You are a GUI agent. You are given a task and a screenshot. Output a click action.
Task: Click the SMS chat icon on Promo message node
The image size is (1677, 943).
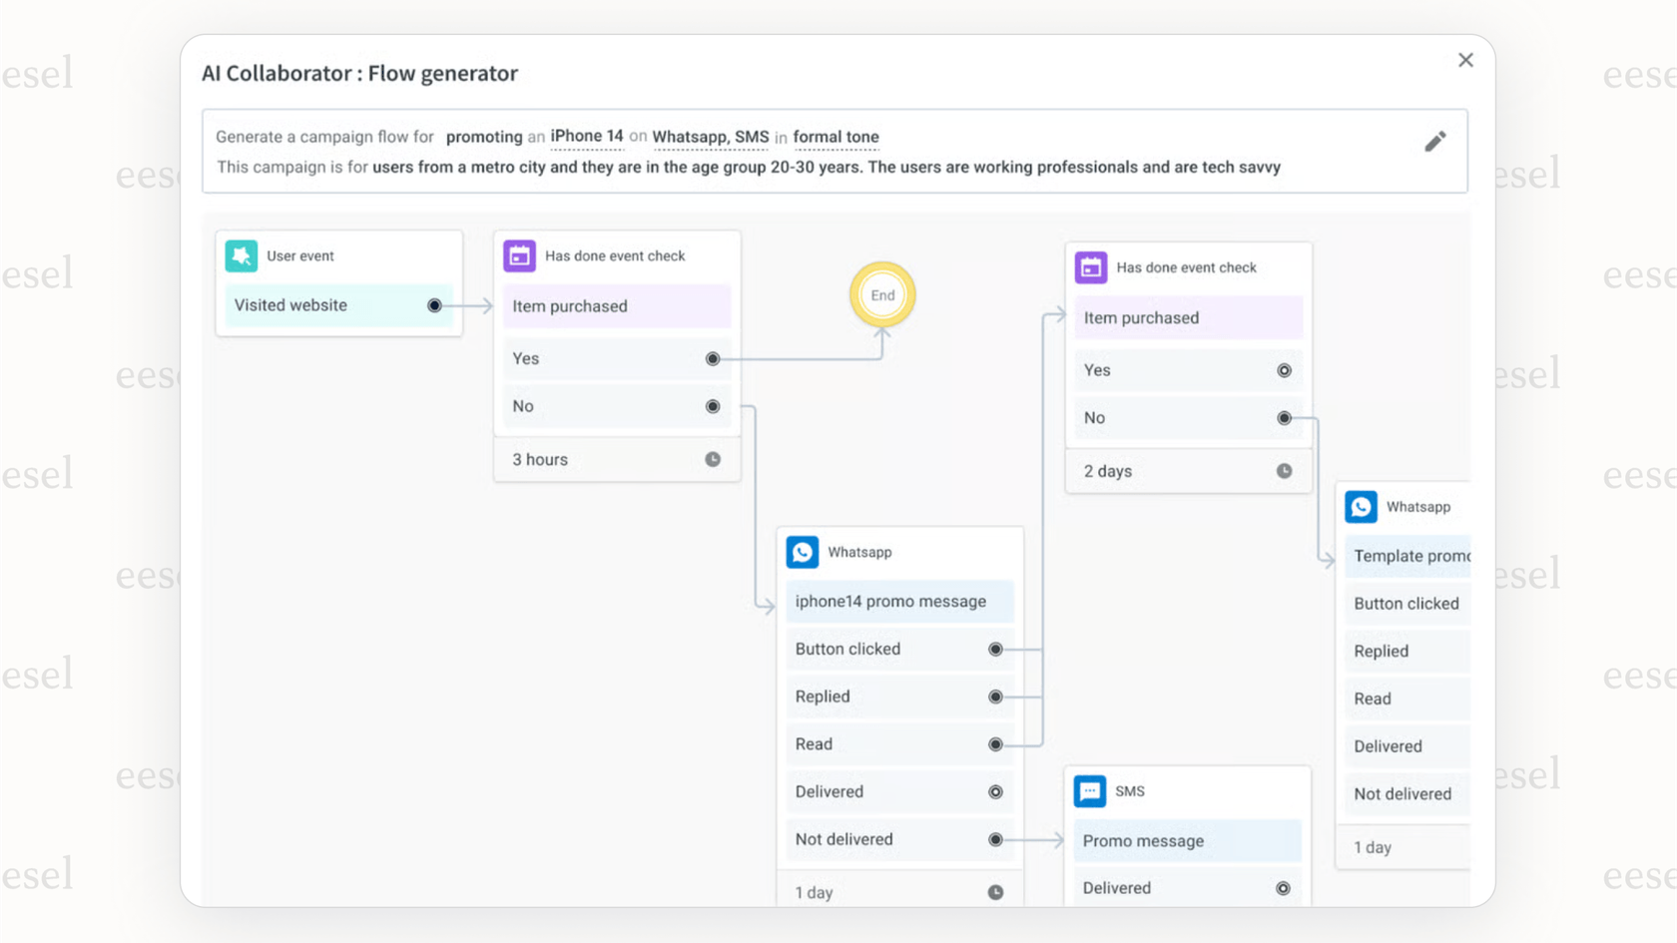(x=1091, y=791)
